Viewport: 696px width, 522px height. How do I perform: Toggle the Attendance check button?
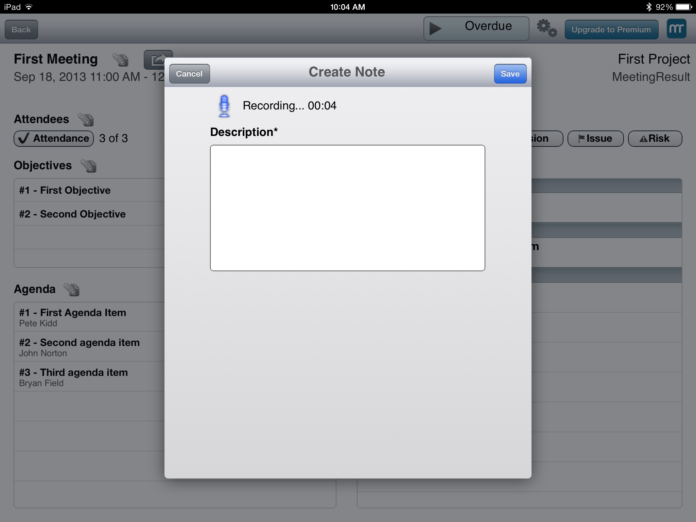(x=54, y=139)
